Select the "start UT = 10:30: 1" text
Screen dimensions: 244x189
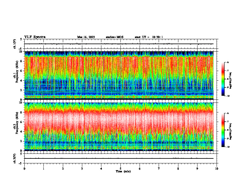click(x=149, y=37)
